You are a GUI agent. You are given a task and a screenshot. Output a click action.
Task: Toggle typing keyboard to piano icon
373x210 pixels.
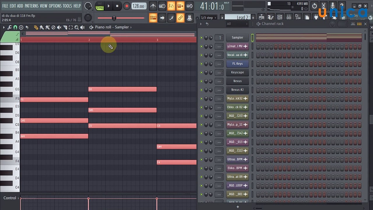click(x=153, y=18)
